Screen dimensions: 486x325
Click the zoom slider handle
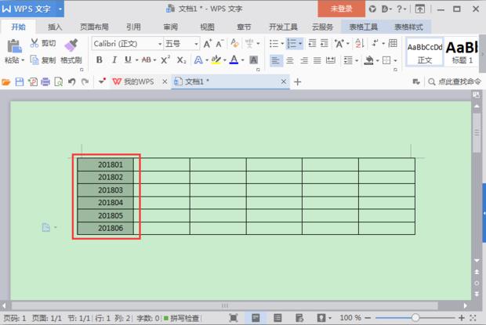(x=415, y=318)
